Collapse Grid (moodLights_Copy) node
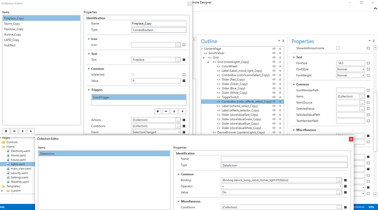 point(208,62)
